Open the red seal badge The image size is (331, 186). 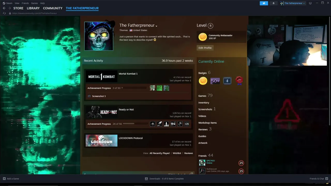(239, 81)
